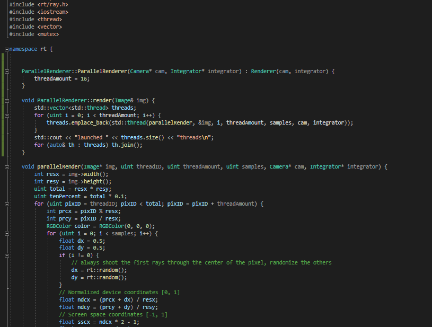Collapse the samples for loop
432x327 pixels.
(x=6, y=234)
